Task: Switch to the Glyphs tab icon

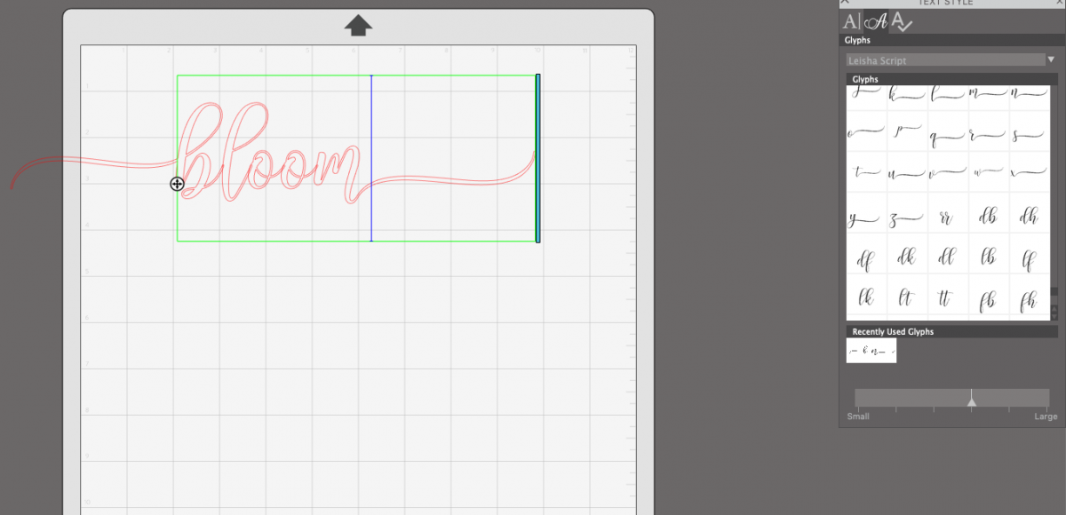Action: [875, 22]
